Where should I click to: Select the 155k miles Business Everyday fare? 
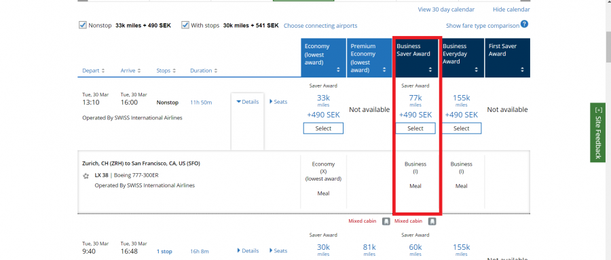(x=462, y=128)
